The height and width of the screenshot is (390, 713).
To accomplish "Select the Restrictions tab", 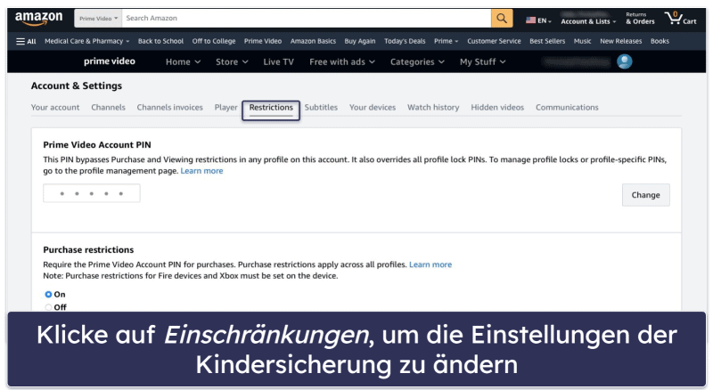I will pyautogui.click(x=271, y=108).
